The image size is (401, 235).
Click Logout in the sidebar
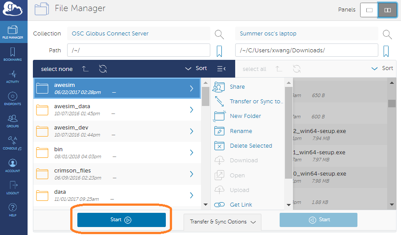click(x=12, y=188)
